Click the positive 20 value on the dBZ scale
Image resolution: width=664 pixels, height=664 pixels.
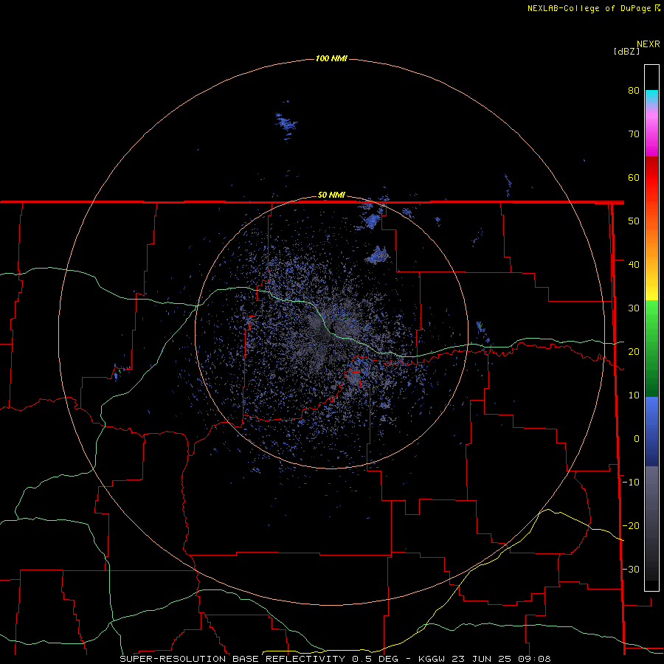pyautogui.click(x=634, y=352)
